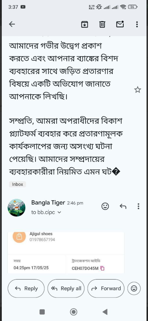Copy the transaction ID CEH07DO45M
The height and width of the screenshot is (321, 148).
point(102,268)
